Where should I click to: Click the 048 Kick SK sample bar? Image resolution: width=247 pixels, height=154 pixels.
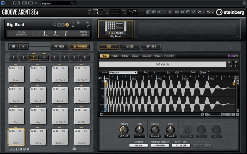point(163,64)
